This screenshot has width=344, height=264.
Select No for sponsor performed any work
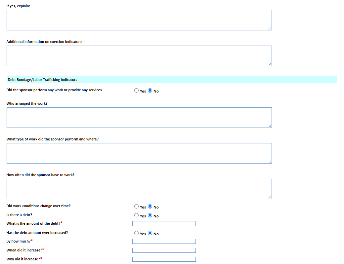pyautogui.click(x=150, y=91)
